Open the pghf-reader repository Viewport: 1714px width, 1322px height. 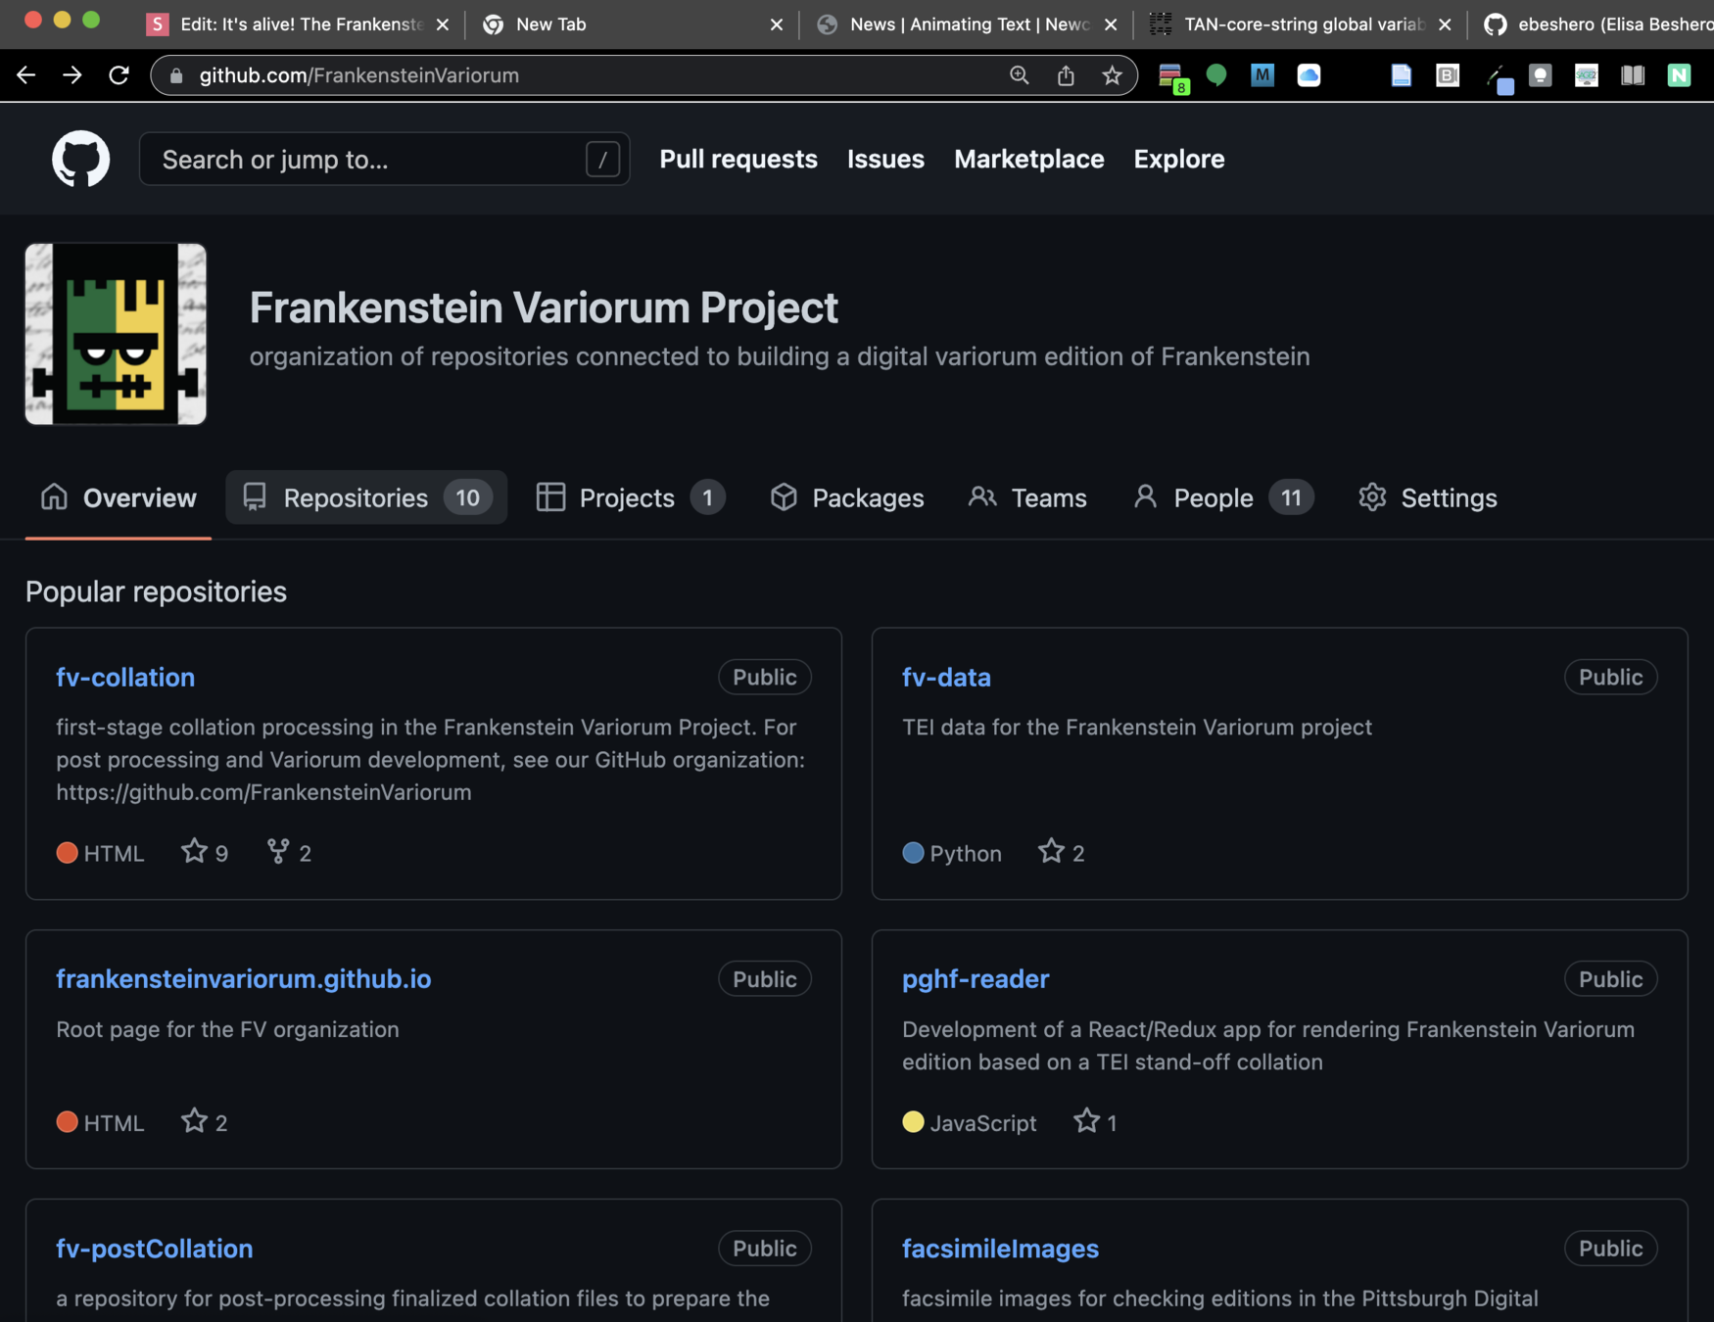tap(976, 978)
